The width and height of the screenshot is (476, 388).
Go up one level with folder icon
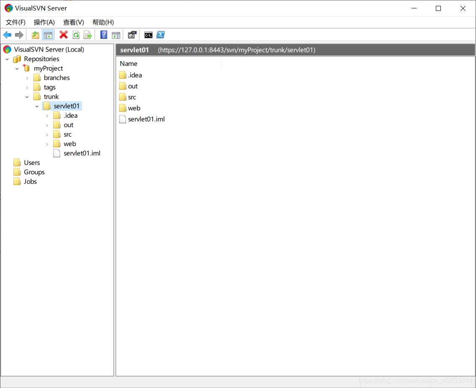tap(36, 35)
